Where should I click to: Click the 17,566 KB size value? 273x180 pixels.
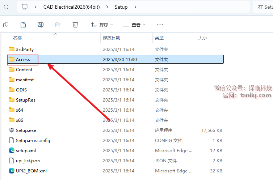pyautogui.click(x=212, y=130)
